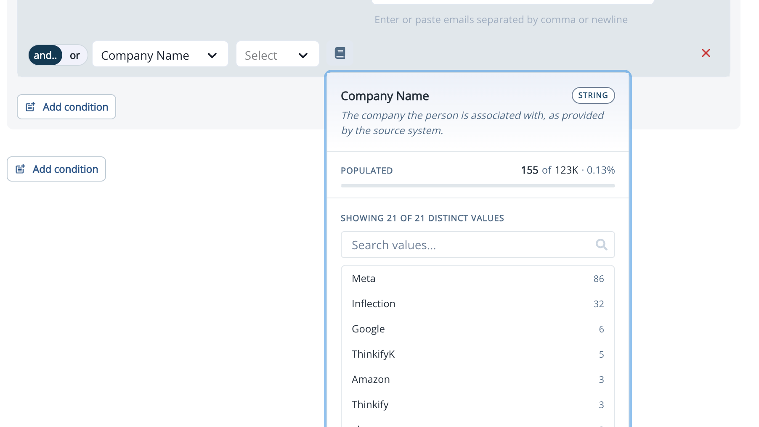Click the magnifier icon in the values search

point(601,245)
